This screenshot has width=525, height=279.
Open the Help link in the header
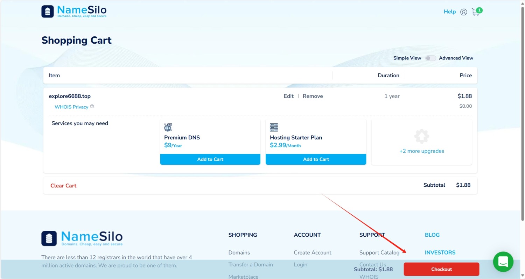[450, 12]
